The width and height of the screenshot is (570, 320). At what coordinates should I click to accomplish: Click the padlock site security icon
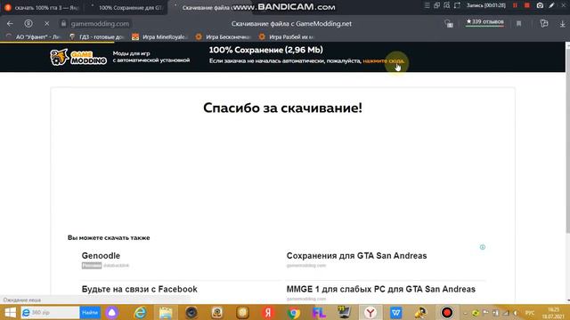[63, 24]
